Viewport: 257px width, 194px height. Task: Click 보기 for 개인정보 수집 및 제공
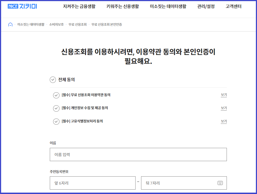224,108
